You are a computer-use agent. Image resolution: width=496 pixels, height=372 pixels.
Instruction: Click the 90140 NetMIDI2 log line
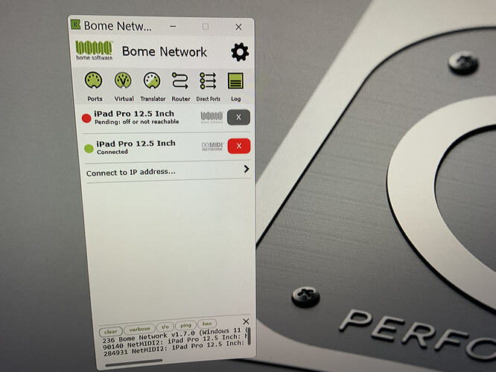pos(174,343)
